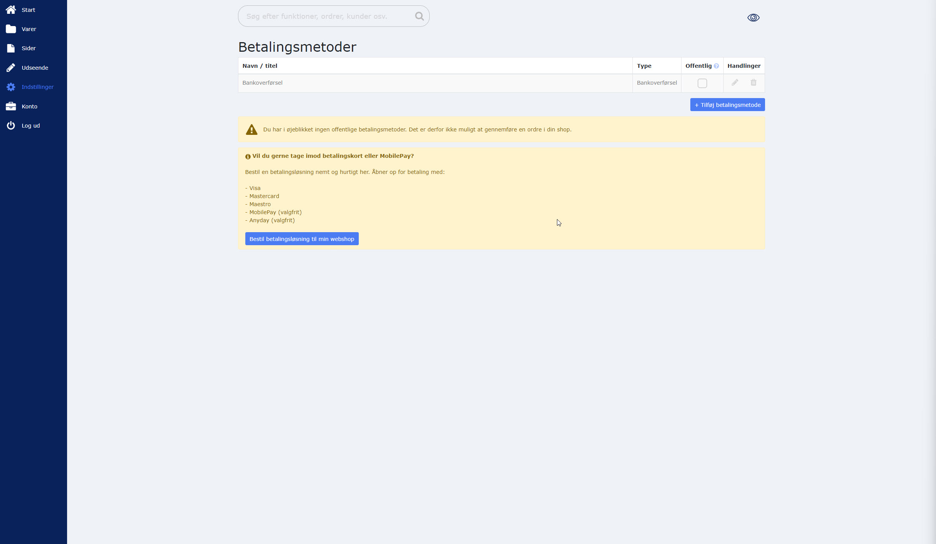Image resolution: width=936 pixels, height=544 pixels.
Task: Enable Offentlig checkbox for Bankoverførsel
Action: pyautogui.click(x=702, y=83)
